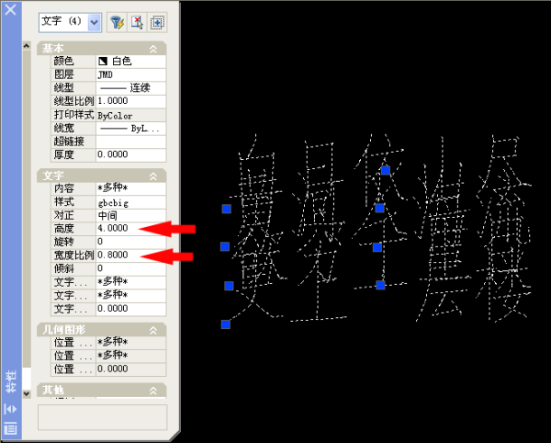Click the 内容 value *多种*

point(130,188)
